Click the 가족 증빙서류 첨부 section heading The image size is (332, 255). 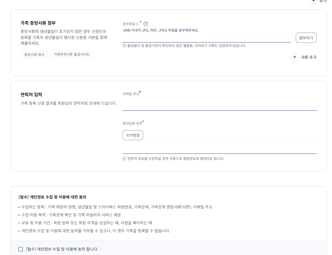[38, 23]
